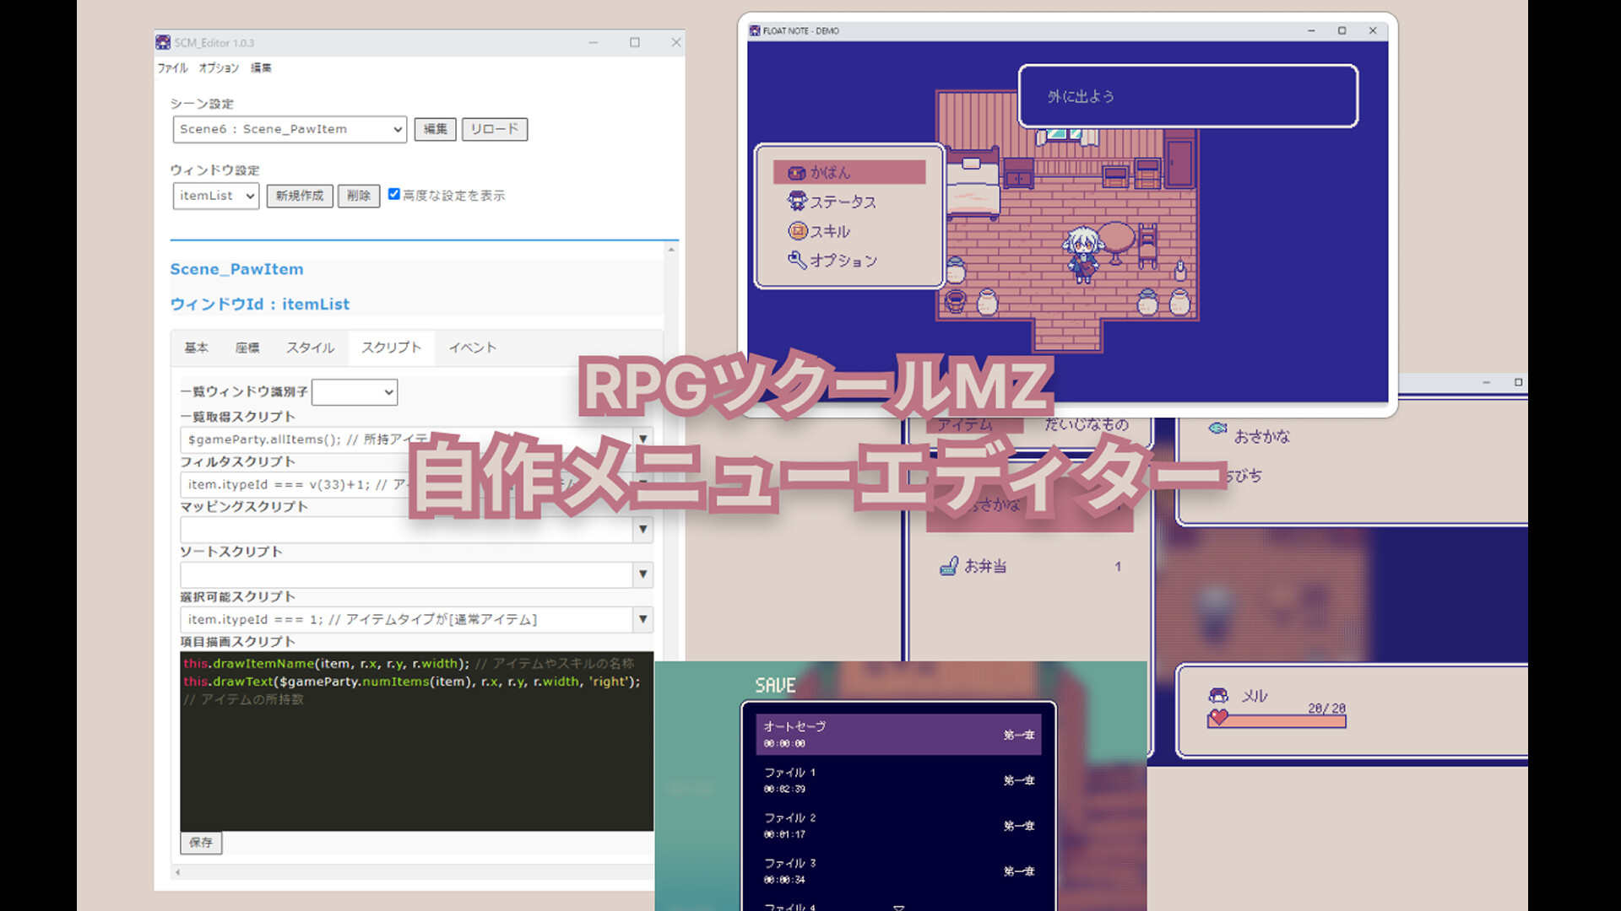Switch to the イベント tab

click(472, 347)
